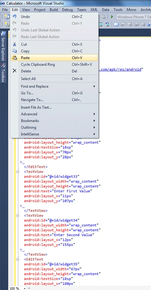
Task: Open the View menu
Action: tap(26, 10)
